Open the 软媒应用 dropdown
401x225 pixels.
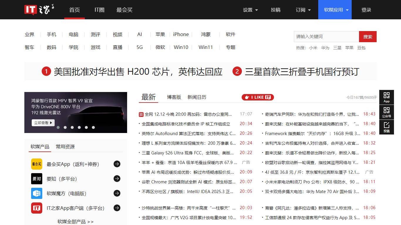pyautogui.click(x=335, y=10)
